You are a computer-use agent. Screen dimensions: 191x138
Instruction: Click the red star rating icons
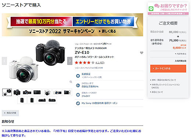84,63
